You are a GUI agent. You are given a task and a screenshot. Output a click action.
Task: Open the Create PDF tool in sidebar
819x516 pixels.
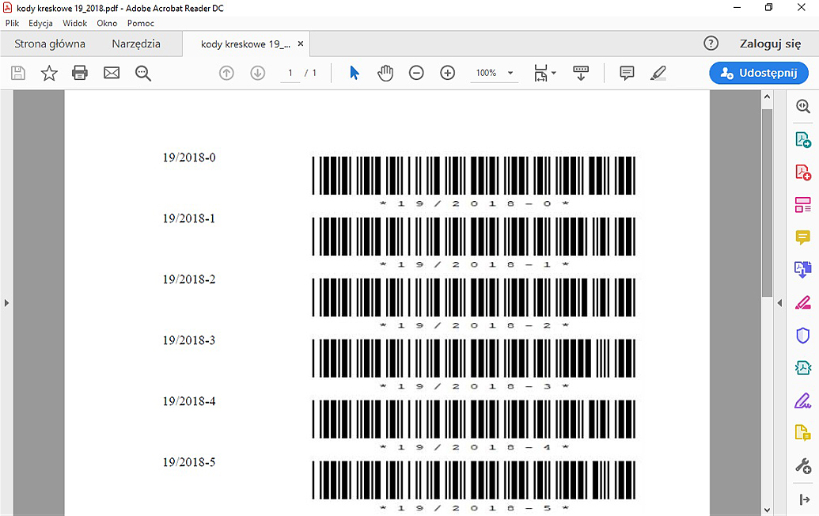(803, 173)
